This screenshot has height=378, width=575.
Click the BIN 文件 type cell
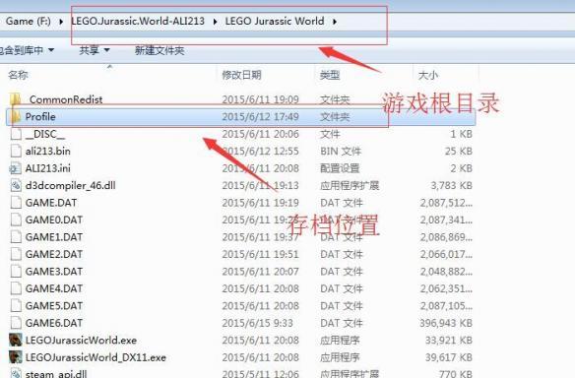[x=341, y=151]
